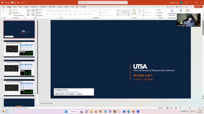The height and width of the screenshot is (114, 204).
Task: Toggle the AutoSave switch
Action: (13, 2)
